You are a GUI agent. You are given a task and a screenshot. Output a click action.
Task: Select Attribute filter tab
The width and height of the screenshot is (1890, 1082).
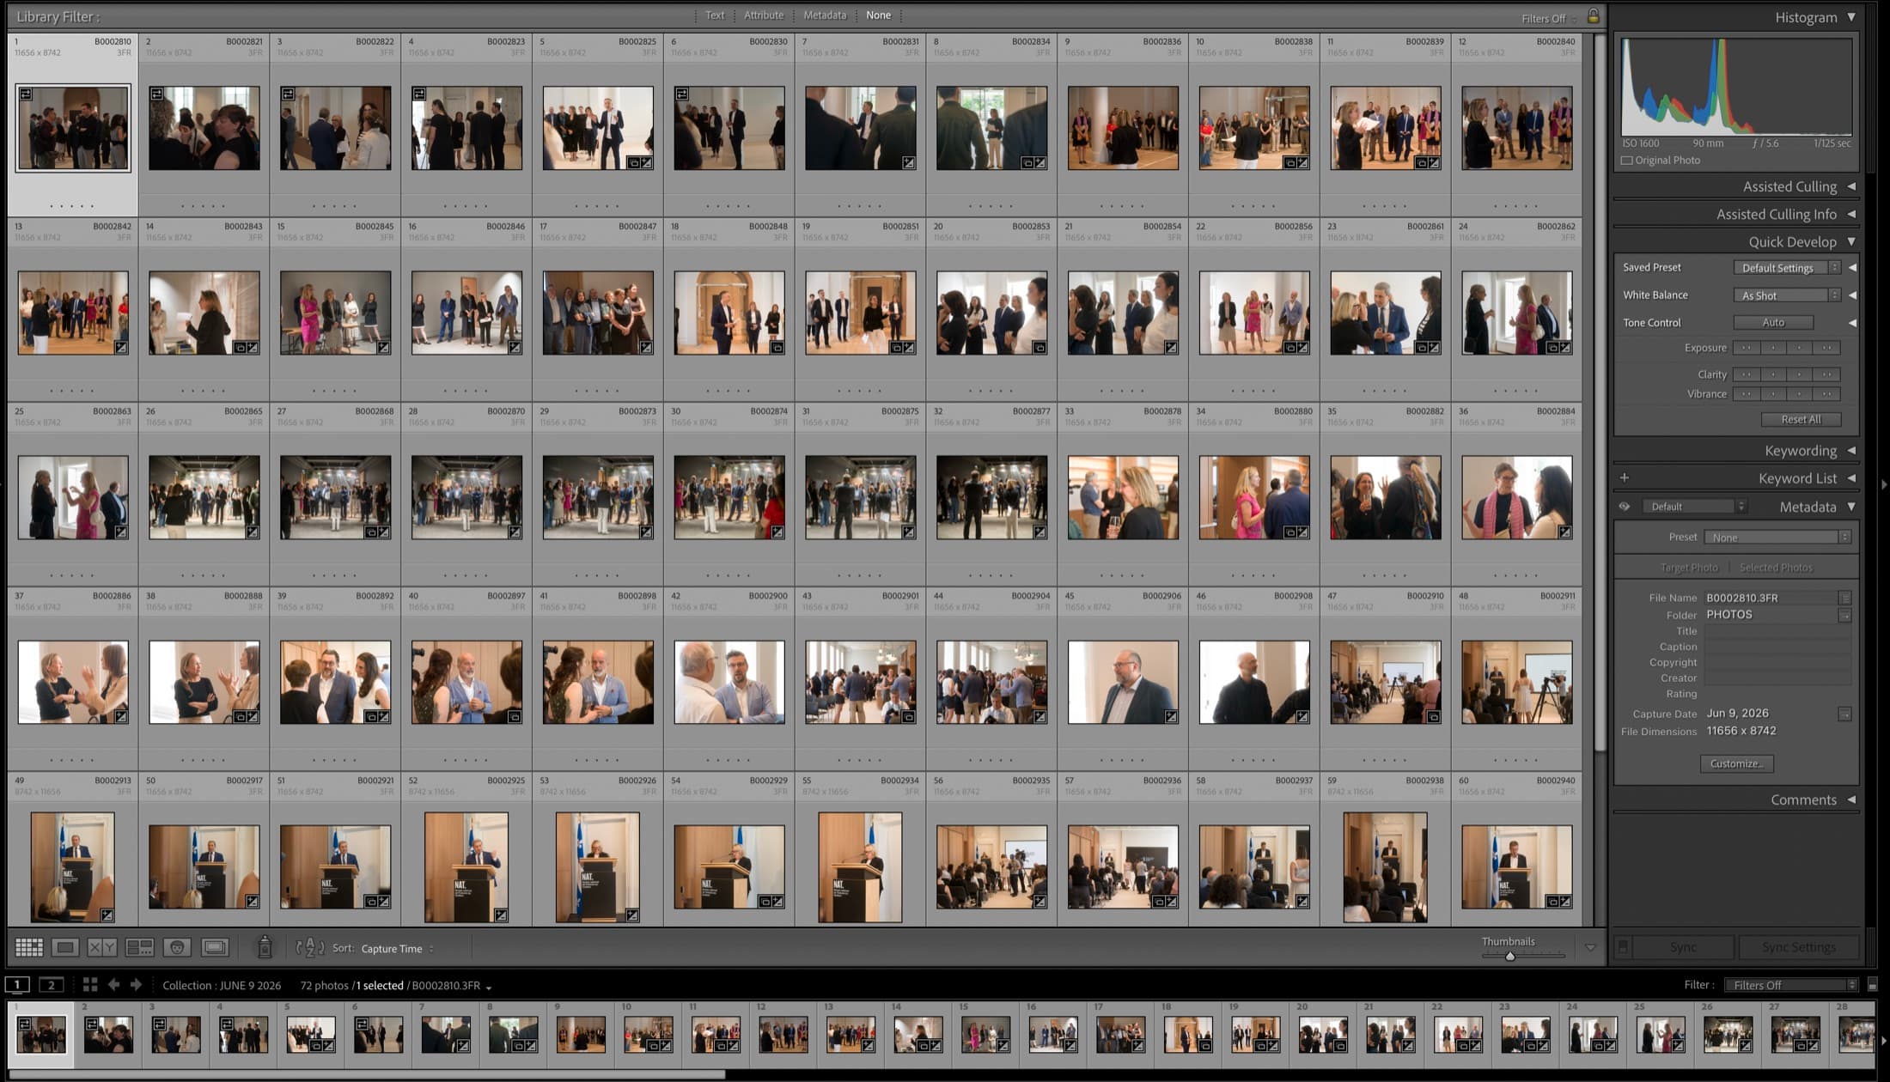pos(764,15)
